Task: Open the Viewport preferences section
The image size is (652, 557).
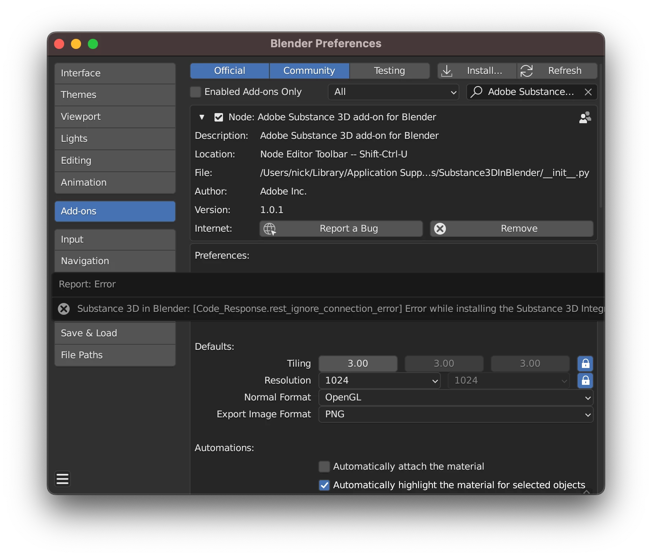Action: 115,117
